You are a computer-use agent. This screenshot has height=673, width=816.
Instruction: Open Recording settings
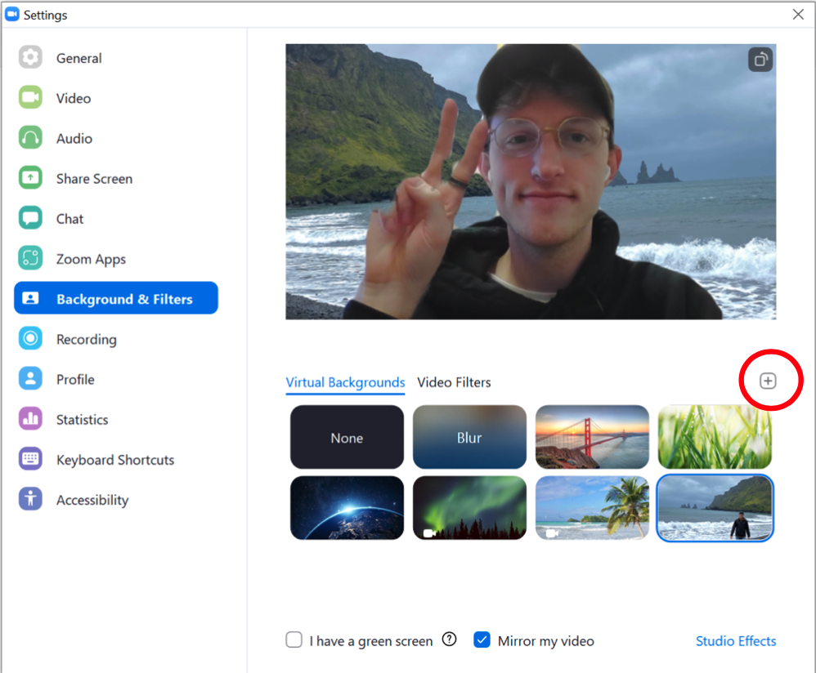[87, 339]
